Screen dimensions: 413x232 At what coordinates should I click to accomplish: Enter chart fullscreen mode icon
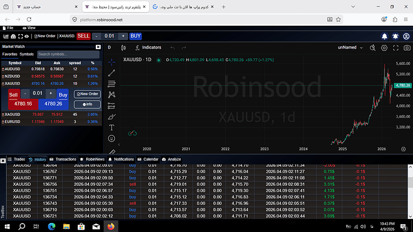coord(396,48)
